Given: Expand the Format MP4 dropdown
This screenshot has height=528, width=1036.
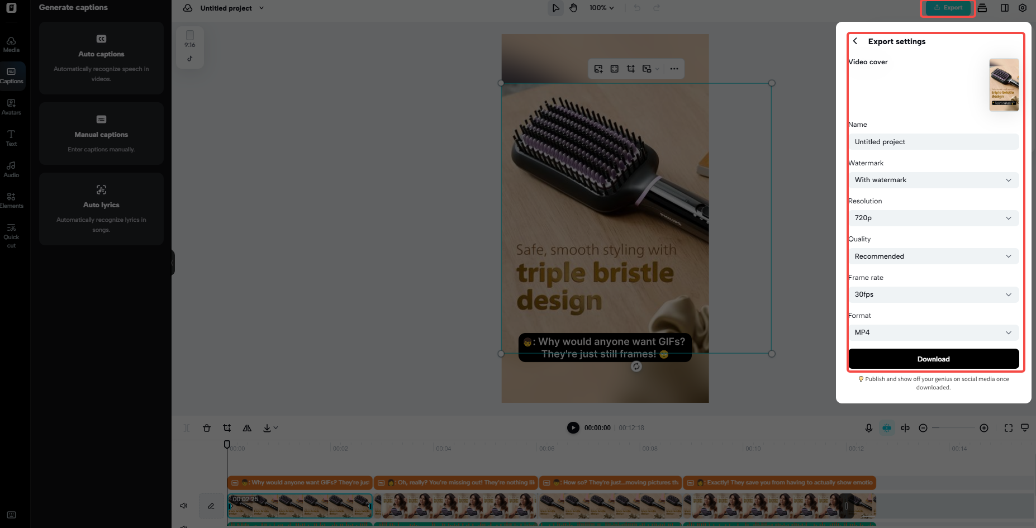Looking at the screenshot, I should coord(933,332).
